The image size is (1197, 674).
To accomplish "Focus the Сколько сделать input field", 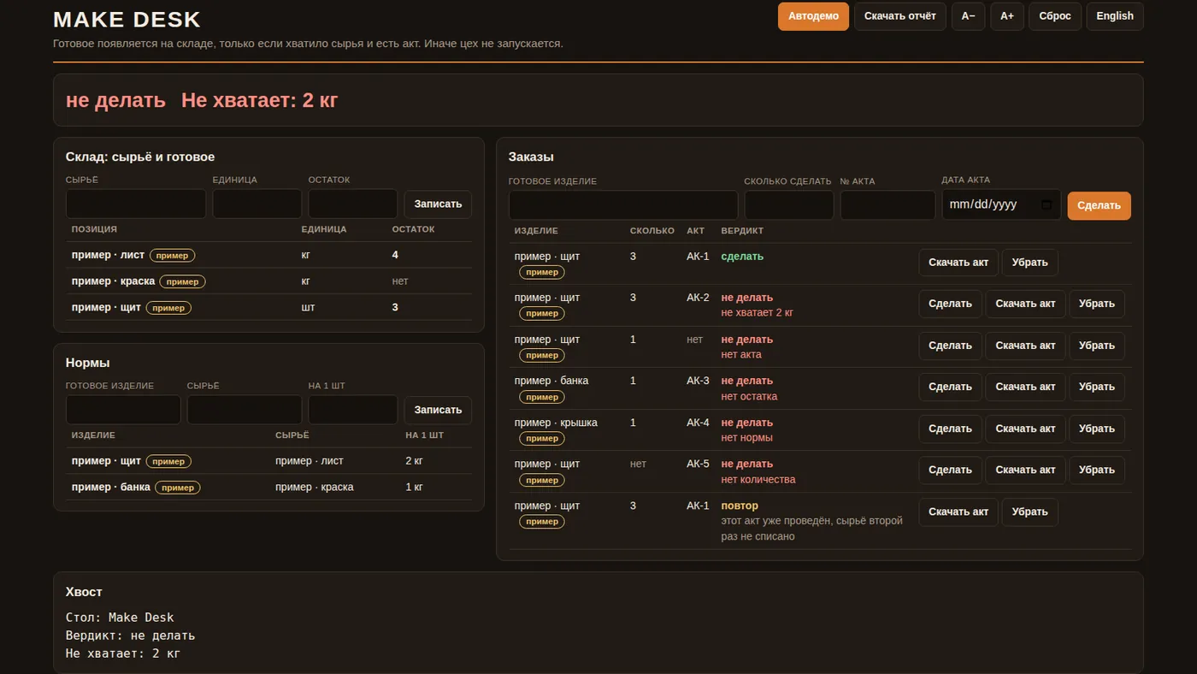I will [x=789, y=205].
